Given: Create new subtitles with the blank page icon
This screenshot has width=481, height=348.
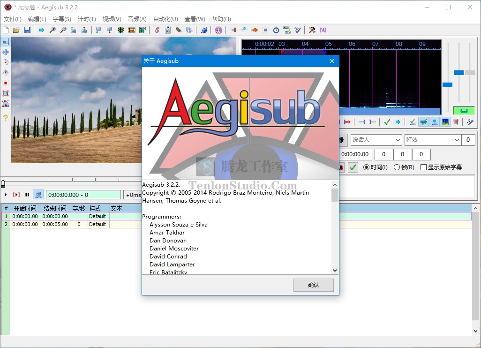Looking at the screenshot, I should point(6,30).
